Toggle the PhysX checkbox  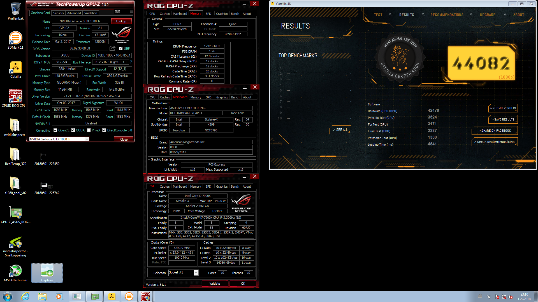click(x=89, y=130)
